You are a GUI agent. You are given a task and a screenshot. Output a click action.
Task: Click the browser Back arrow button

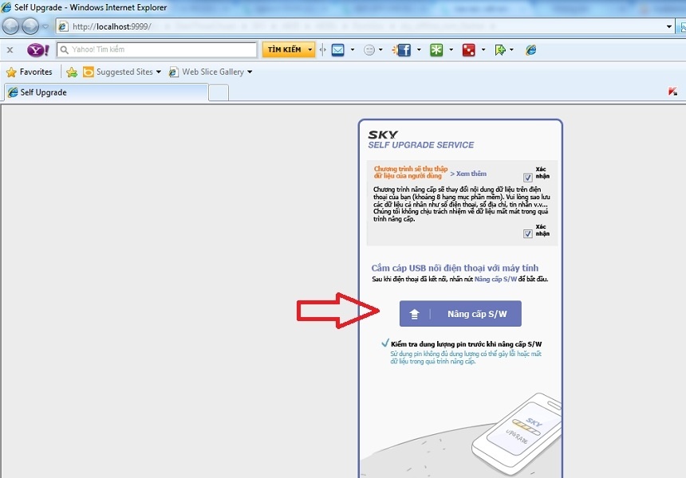point(11,26)
